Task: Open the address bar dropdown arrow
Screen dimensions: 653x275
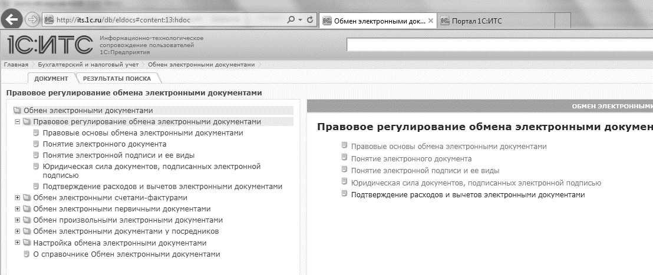Action: [300, 20]
